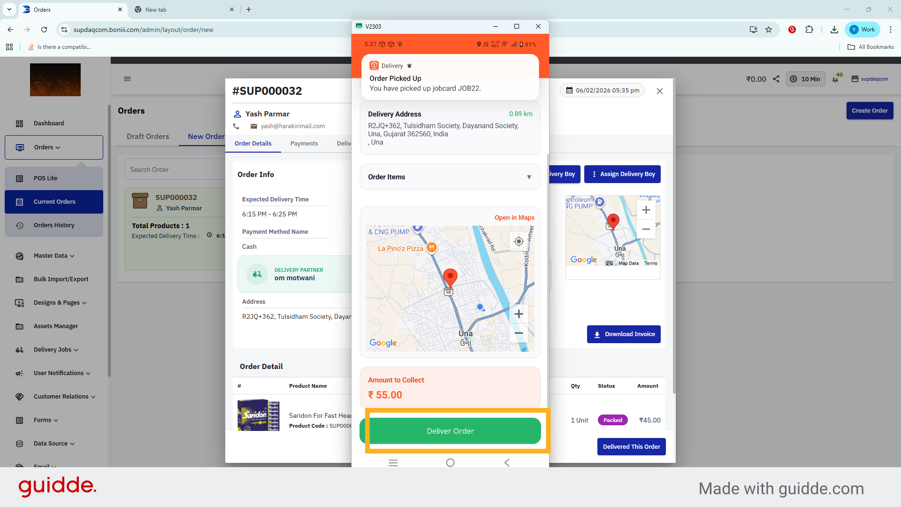This screenshot has width=901, height=507.
Task: Select the Payments tab in dialog
Action: click(304, 144)
